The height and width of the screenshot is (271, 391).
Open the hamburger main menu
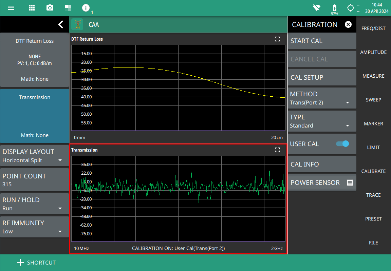[11, 8]
